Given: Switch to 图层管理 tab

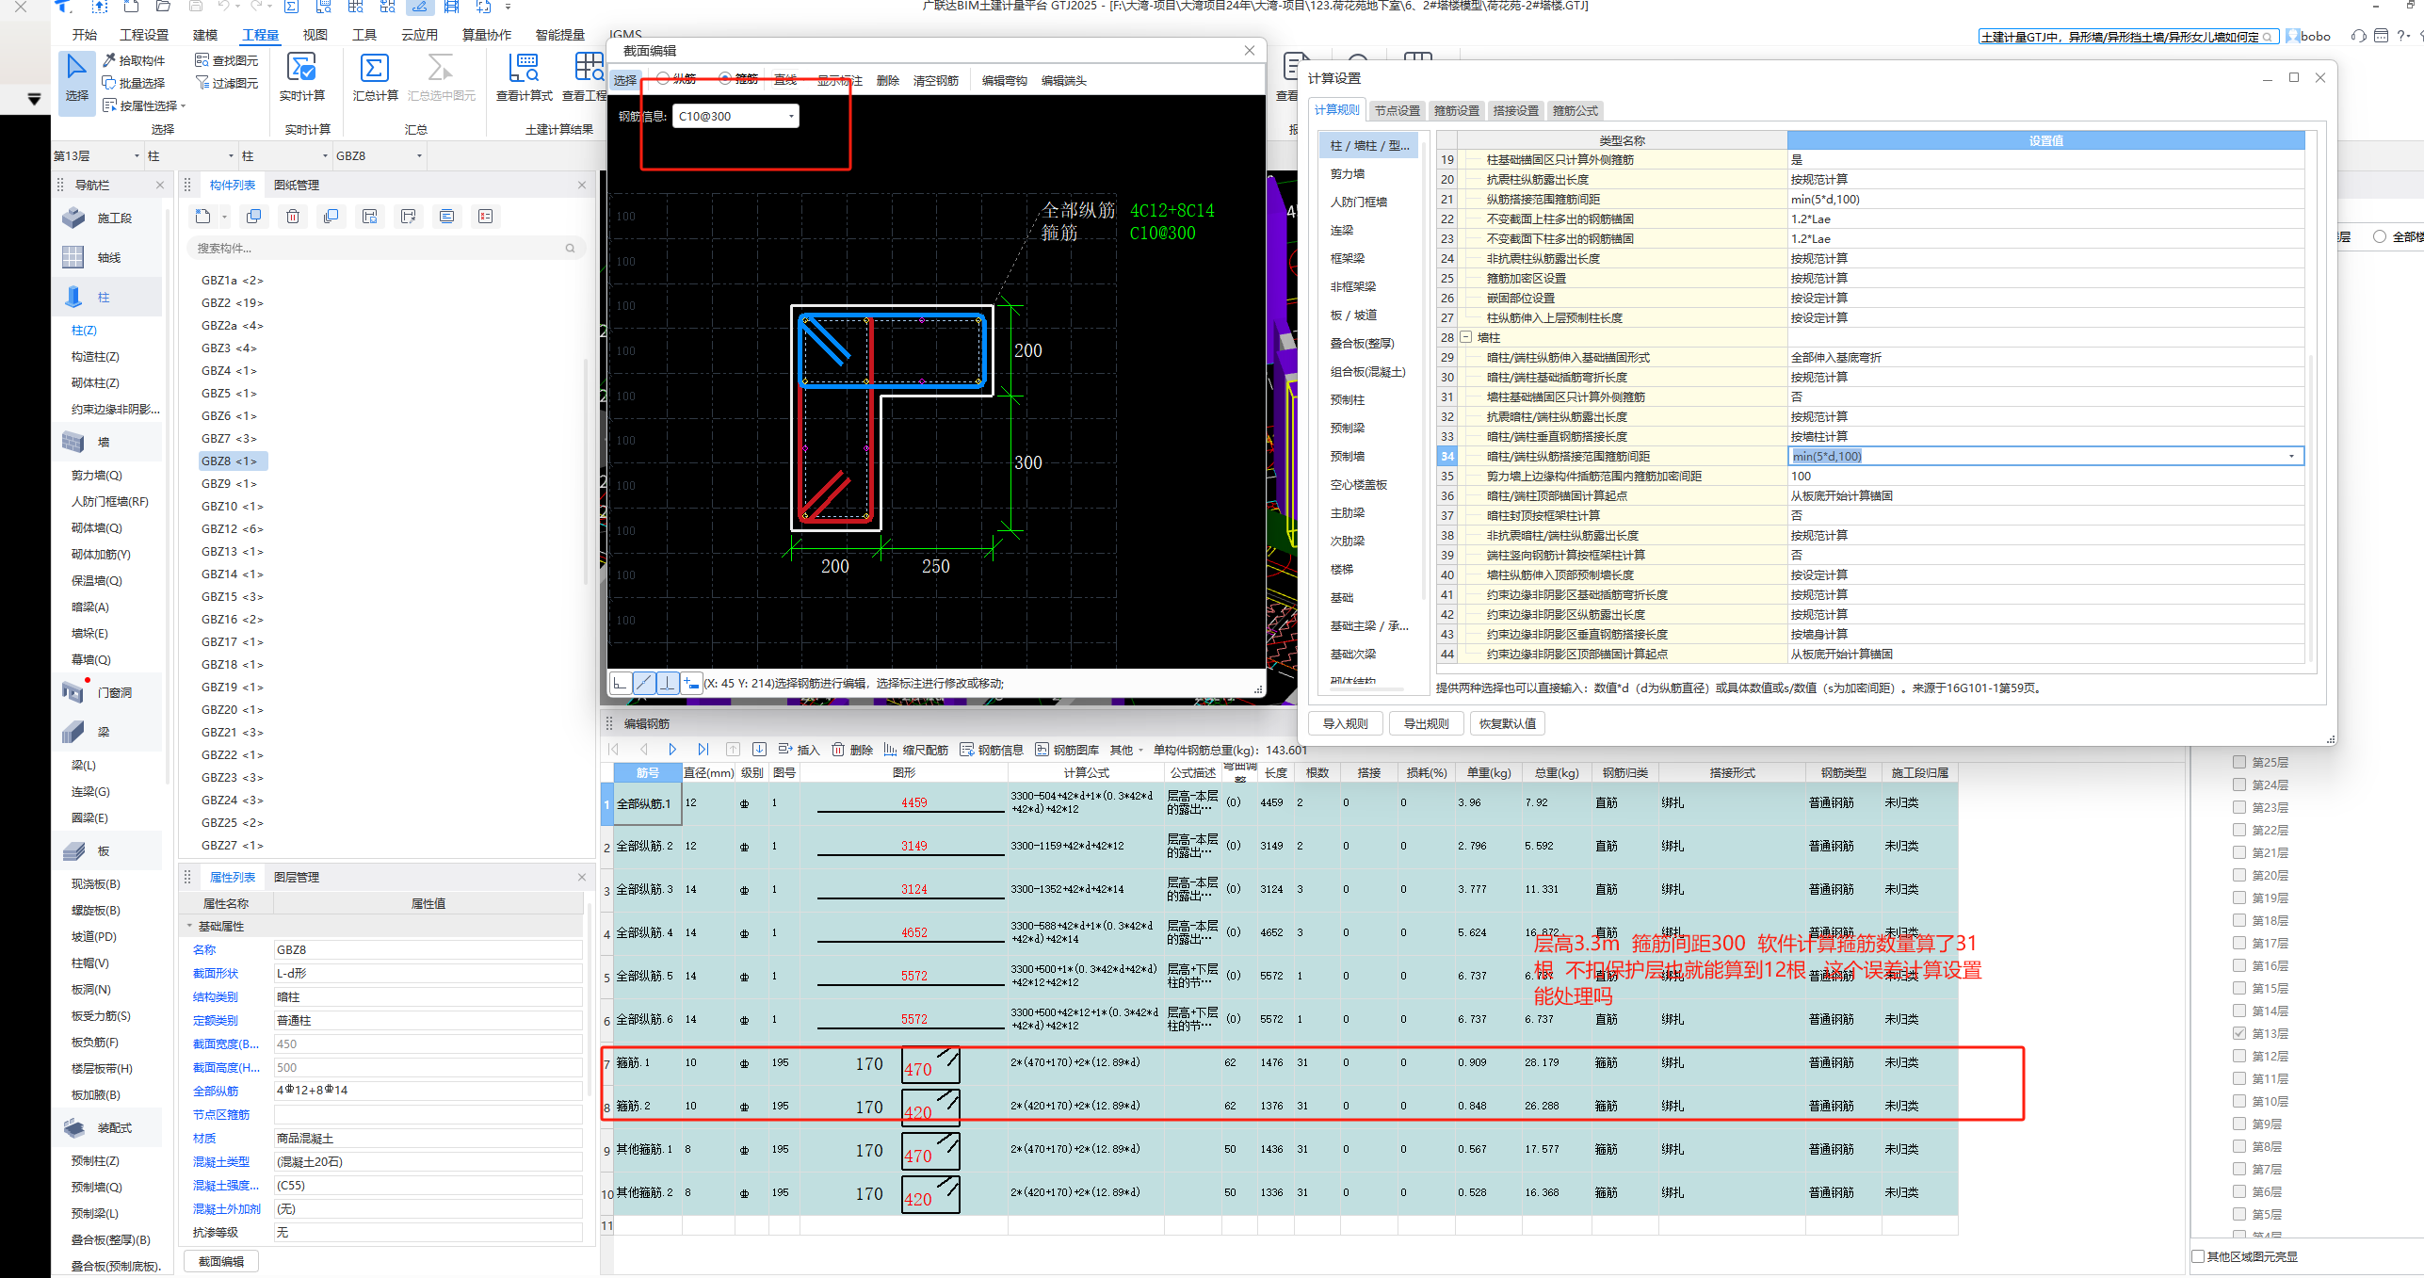Looking at the screenshot, I should (297, 877).
